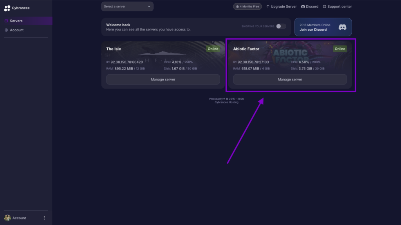Image resolution: width=401 pixels, height=225 pixels.
Task: Click the Support center globe icon
Action: (324, 6)
